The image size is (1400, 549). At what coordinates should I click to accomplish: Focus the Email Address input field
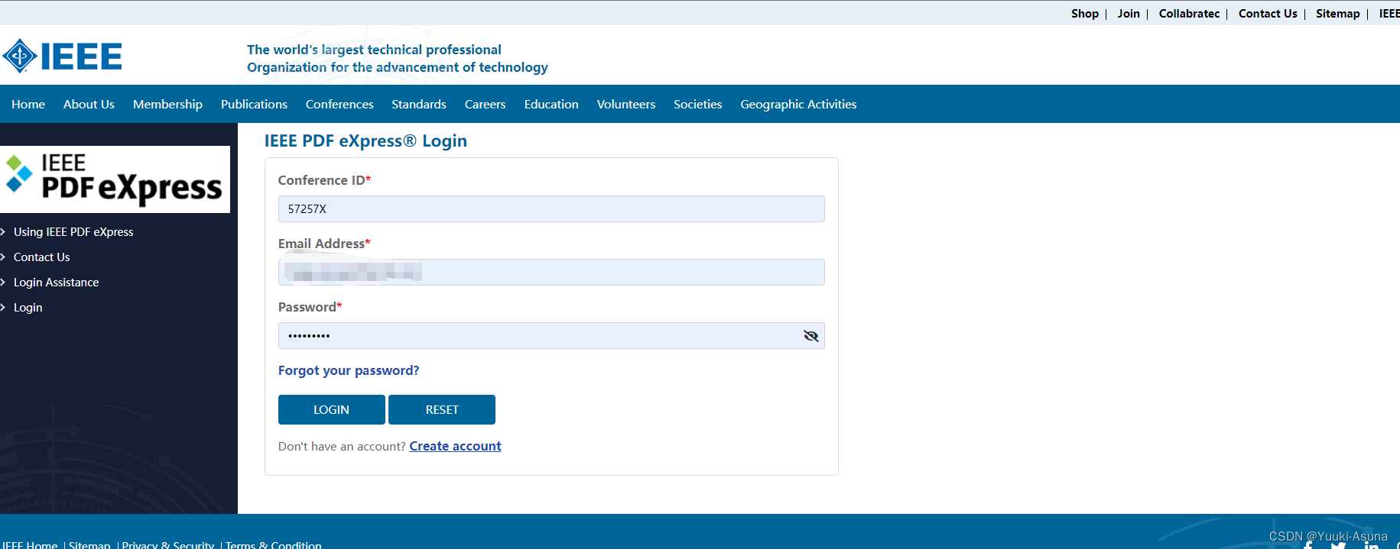pyautogui.click(x=551, y=273)
